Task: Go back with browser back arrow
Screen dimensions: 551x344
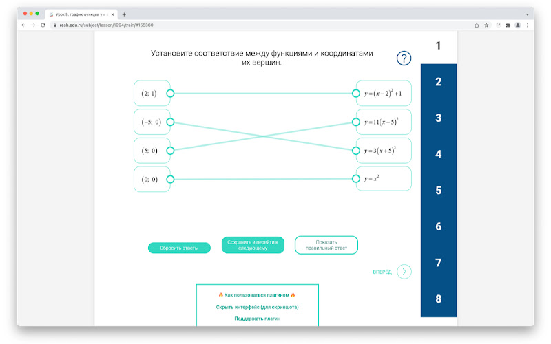Action: point(23,25)
